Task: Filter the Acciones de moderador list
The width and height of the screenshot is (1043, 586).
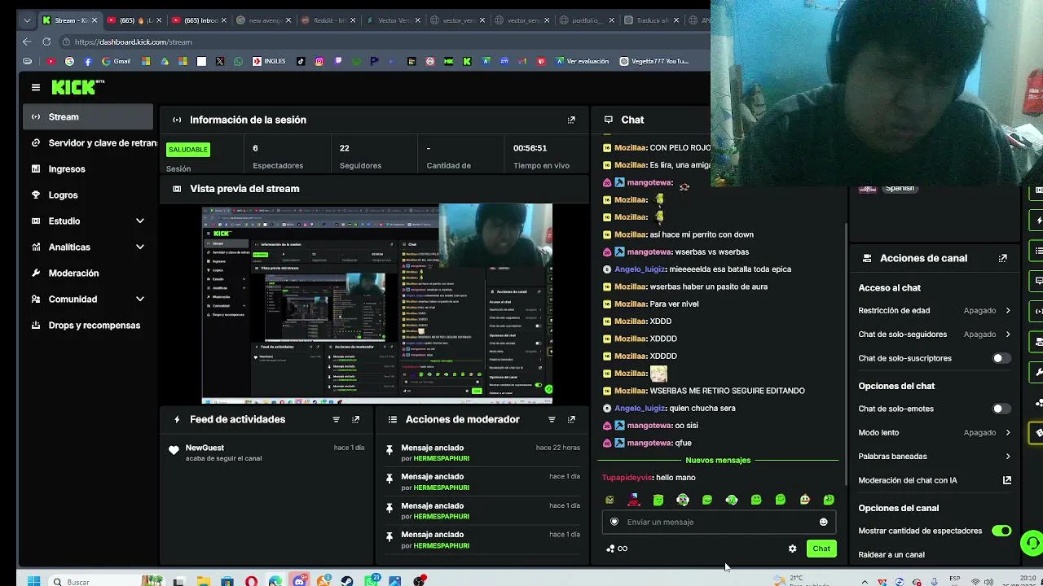Action: [x=552, y=419]
